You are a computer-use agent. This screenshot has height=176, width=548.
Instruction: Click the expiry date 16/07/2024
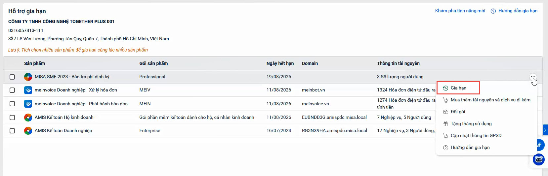[279, 130]
